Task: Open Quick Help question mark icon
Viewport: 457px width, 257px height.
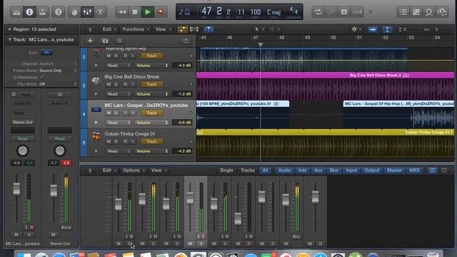Action: coord(59,12)
